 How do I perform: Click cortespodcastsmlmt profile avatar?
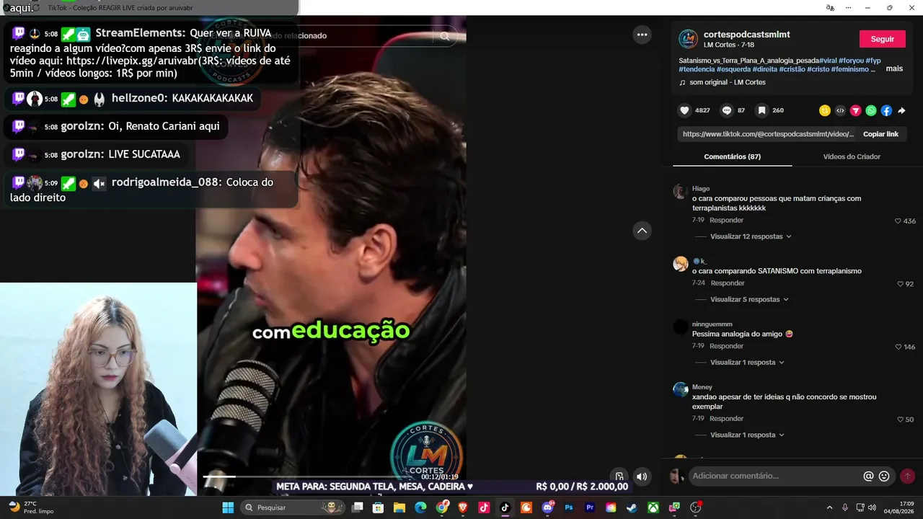pos(688,39)
